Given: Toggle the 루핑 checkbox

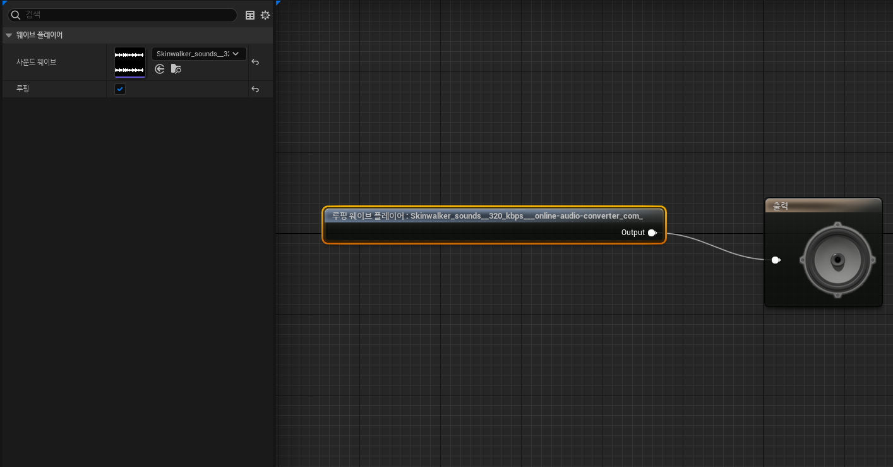Looking at the screenshot, I should coord(120,89).
